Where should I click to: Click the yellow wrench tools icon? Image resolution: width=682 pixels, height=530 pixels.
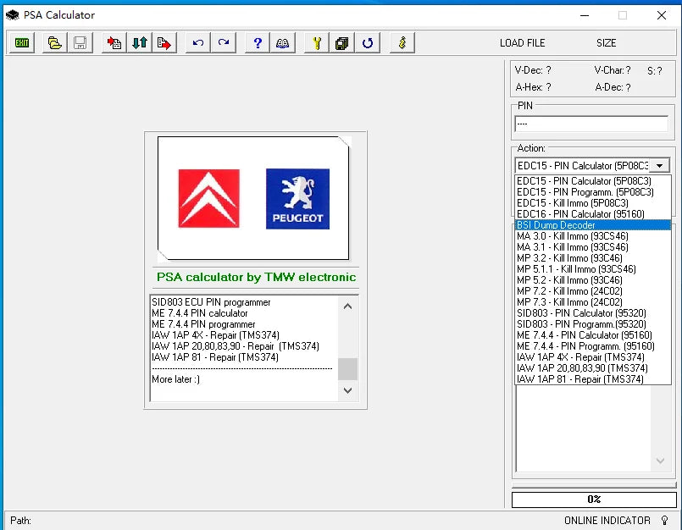pos(317,42)
